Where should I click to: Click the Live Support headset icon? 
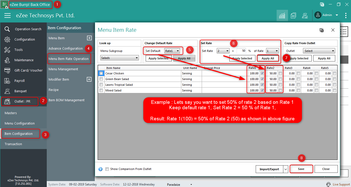coord(329,184)
